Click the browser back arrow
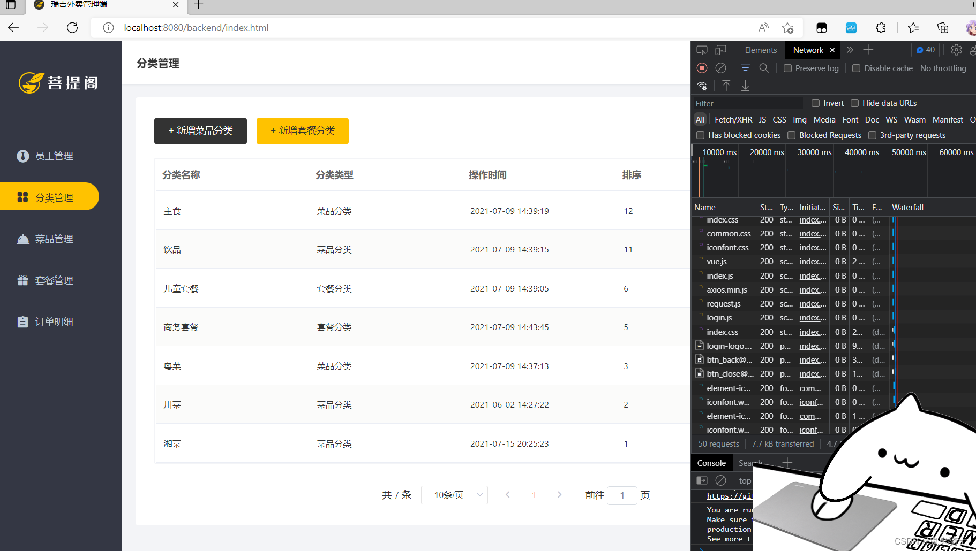 pyautogui.click(x=13, y=28)
